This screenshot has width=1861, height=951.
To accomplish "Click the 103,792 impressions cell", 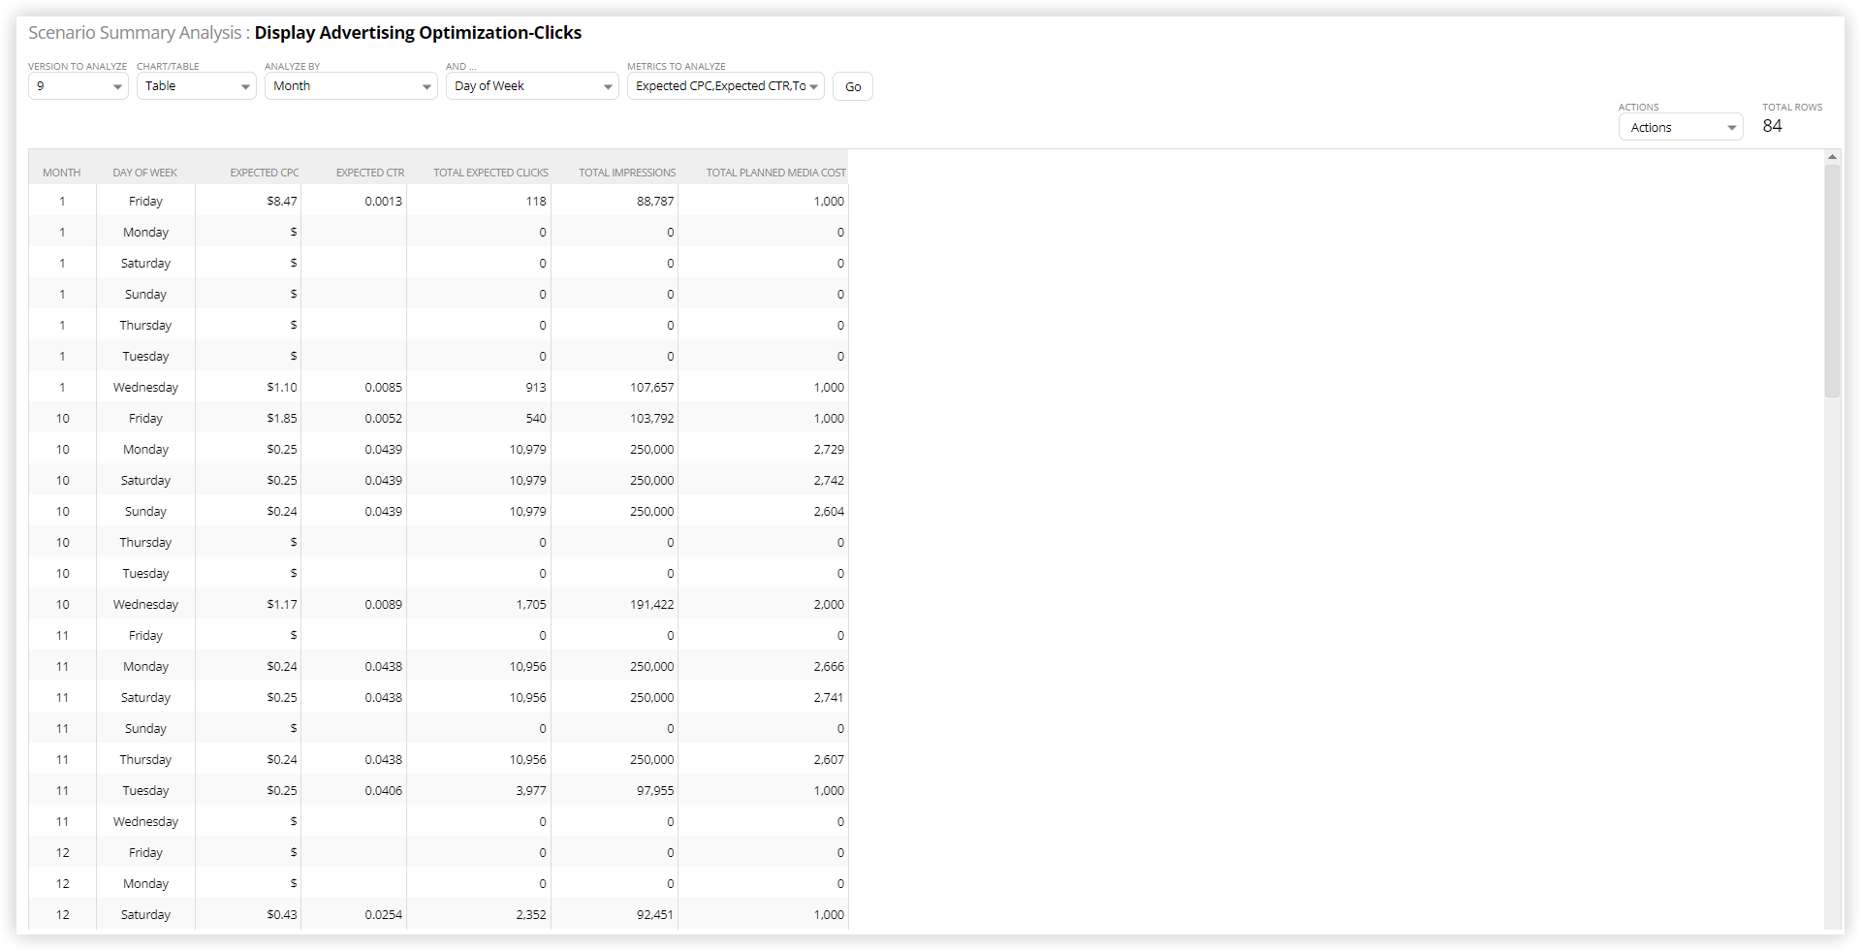I will (615, 419).
